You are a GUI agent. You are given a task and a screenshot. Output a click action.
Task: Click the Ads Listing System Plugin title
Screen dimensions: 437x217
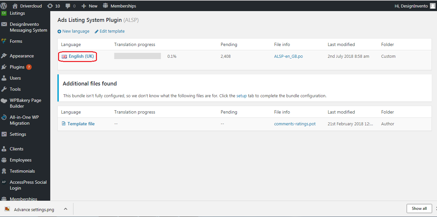(90, 20)
